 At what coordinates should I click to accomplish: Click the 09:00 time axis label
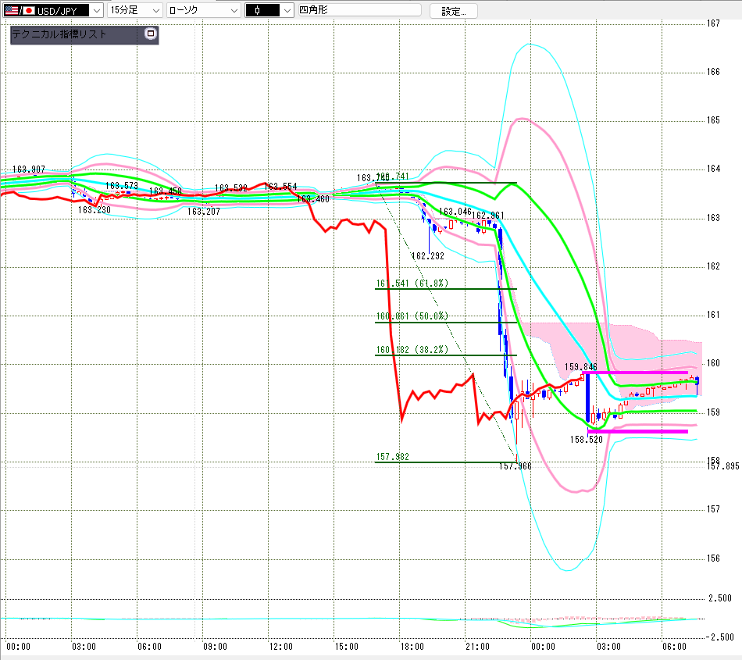216,647
